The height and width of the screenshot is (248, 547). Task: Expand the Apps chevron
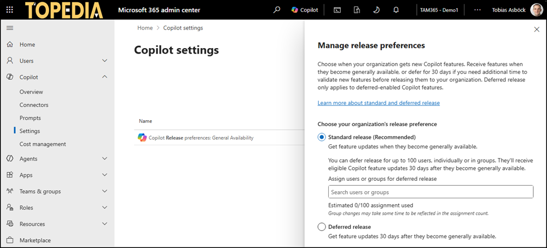(104, 175)
